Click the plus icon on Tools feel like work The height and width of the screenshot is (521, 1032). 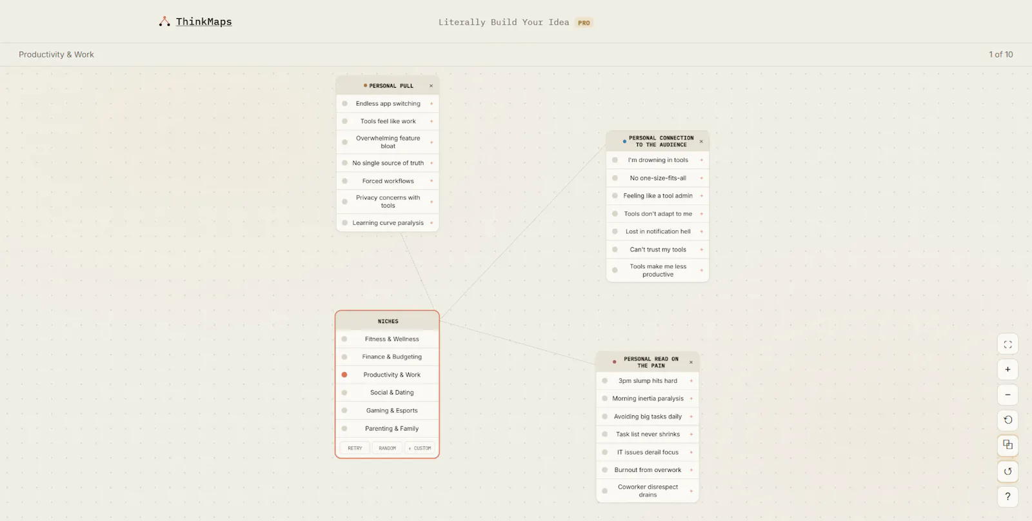click(x=432, y=121)
